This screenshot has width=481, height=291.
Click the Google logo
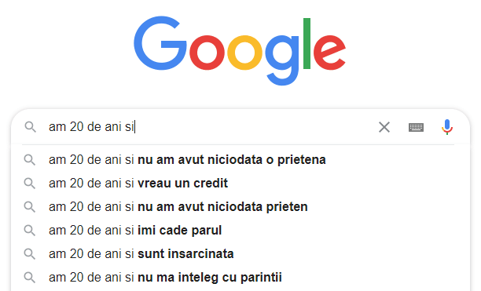[x=240, y=51]
